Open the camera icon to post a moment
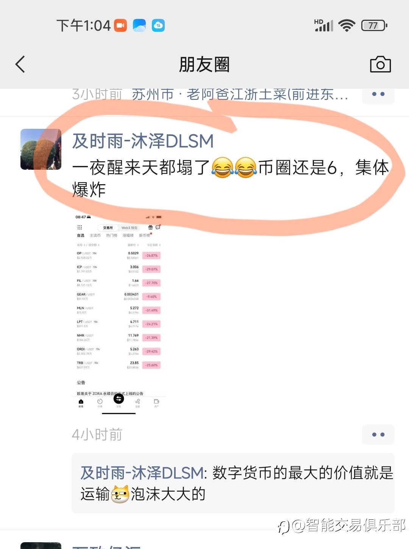Viewport: 409px width, 549px height. 380,64
